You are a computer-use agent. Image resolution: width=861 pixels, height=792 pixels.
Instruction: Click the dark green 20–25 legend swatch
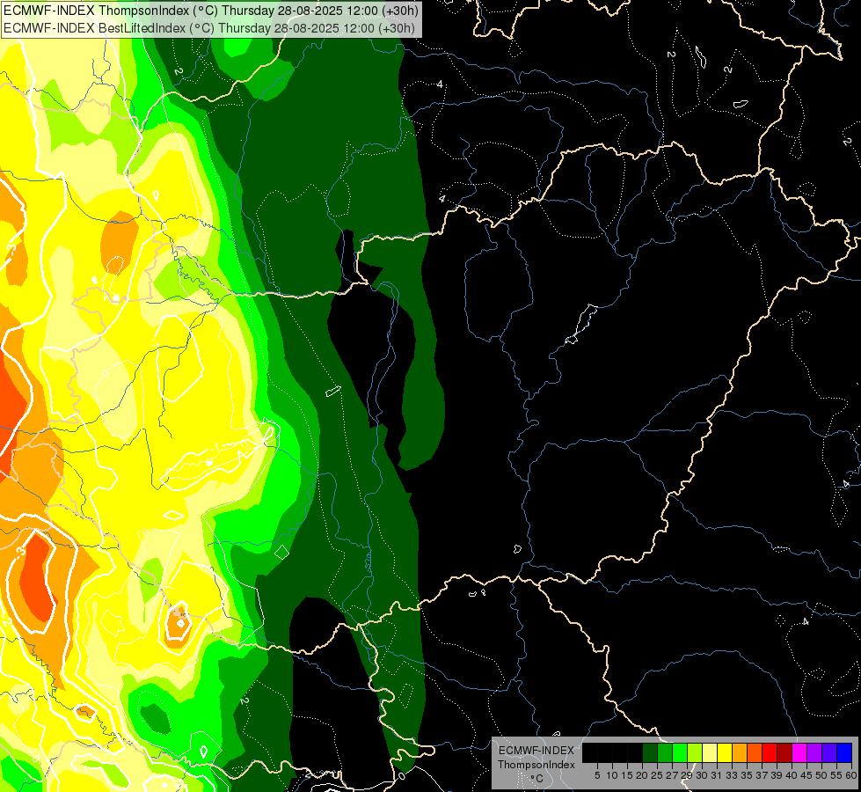click(x=650, y=752)
